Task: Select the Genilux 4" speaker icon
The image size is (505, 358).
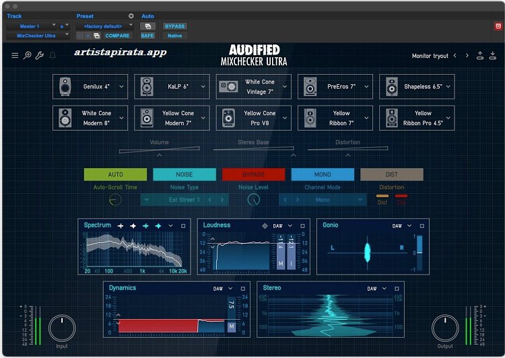Action: [x=65, y=87]
